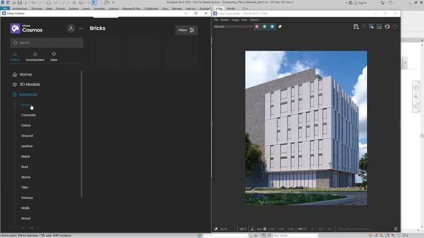Select the Roof material subcategory
Screen dimensions: 424x238
[x=25, y=167]
